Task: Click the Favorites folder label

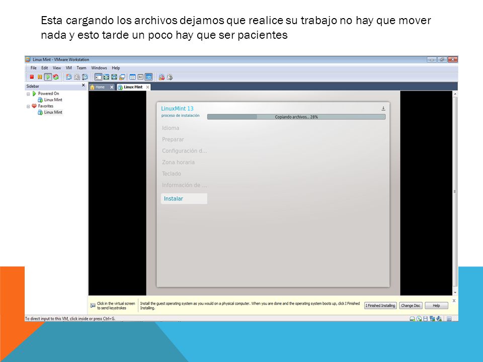Action: [x=46, y=106]
